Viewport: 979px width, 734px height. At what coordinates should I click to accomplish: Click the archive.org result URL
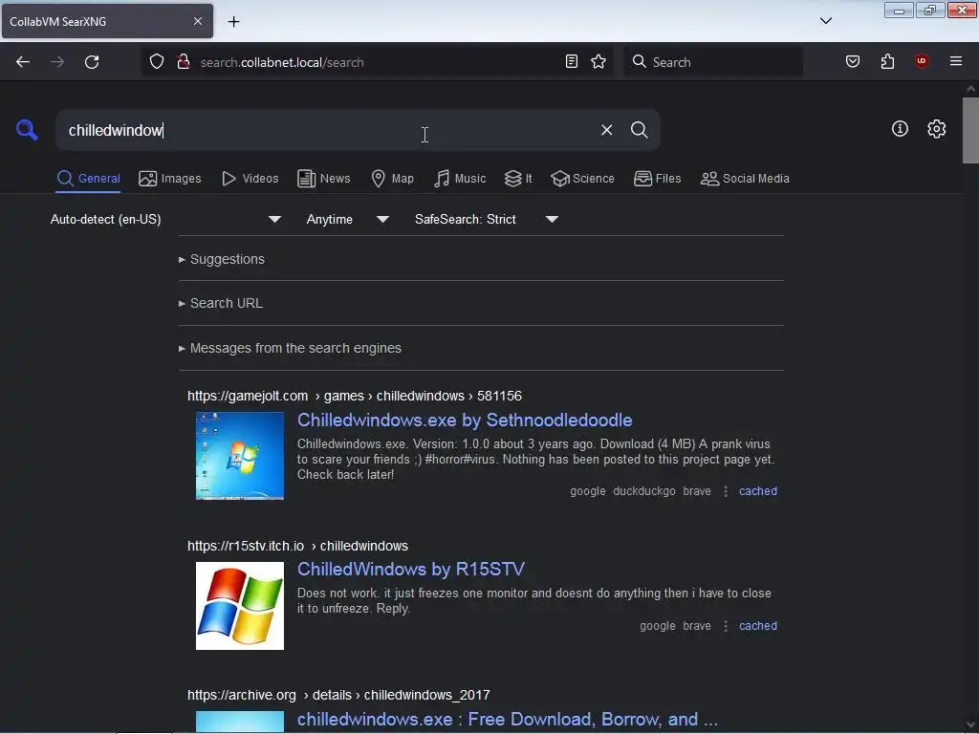(339, 696)
